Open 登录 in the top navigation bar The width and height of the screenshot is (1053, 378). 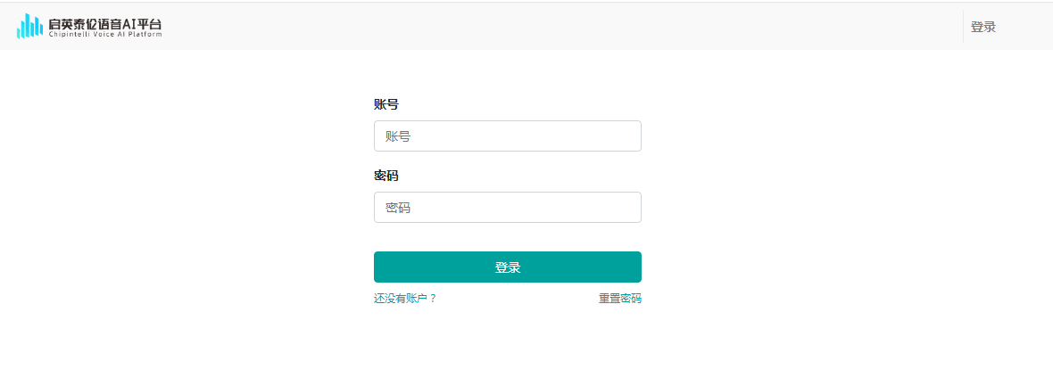(x=983, y=27)
